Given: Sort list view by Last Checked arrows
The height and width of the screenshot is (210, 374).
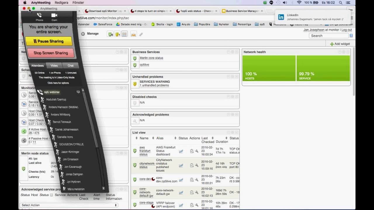Looking at the screenshot, I should tap(213, 138).
